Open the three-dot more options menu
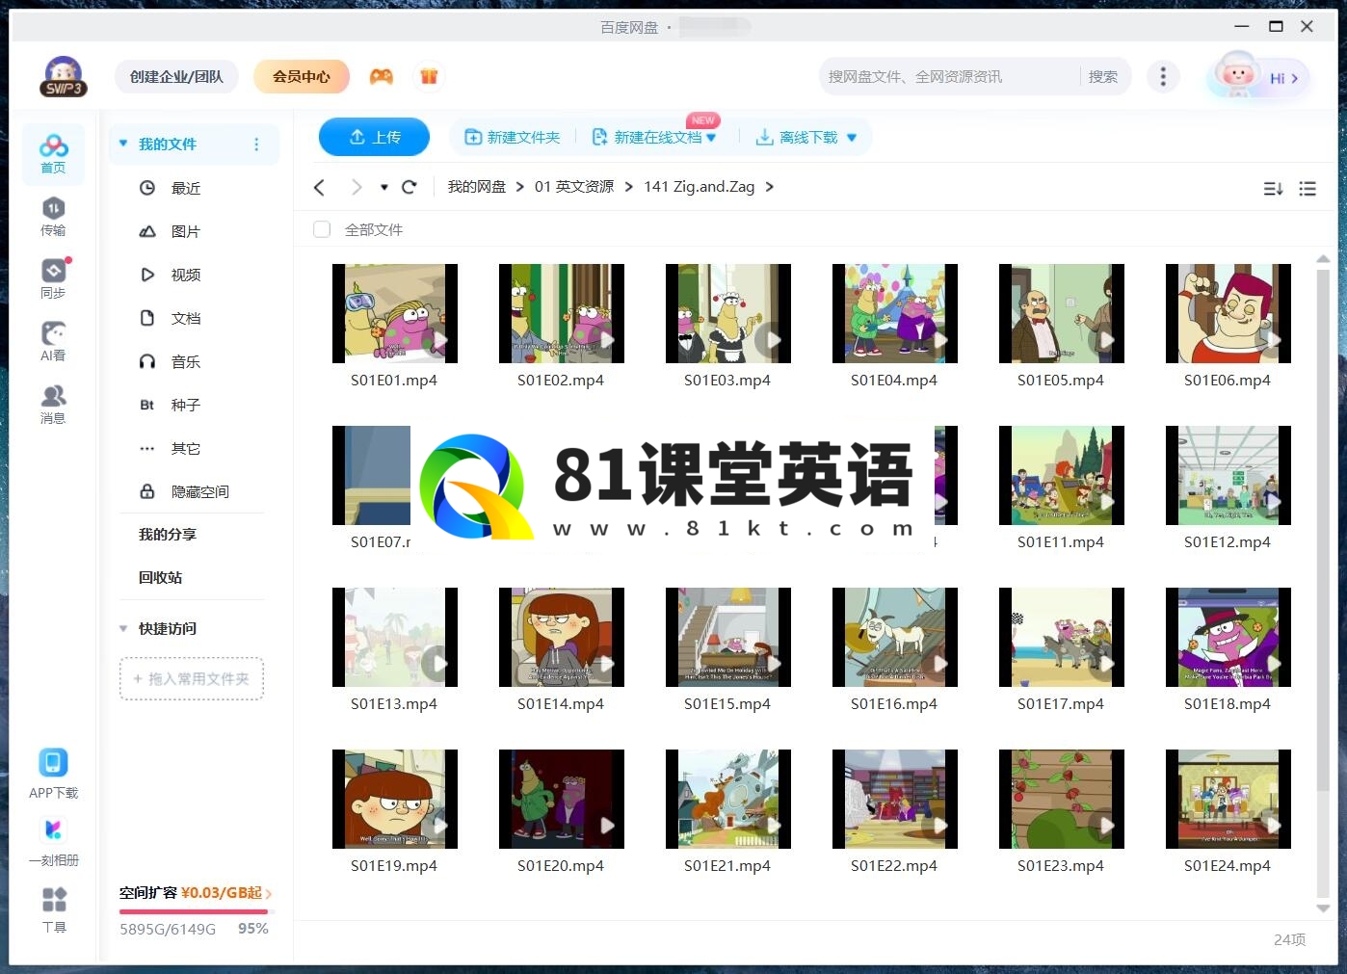 pos(1163,76)
